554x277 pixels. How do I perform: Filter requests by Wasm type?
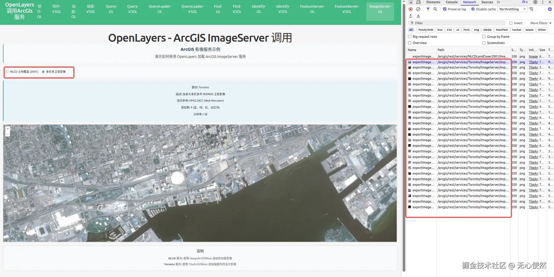[529, 30]
